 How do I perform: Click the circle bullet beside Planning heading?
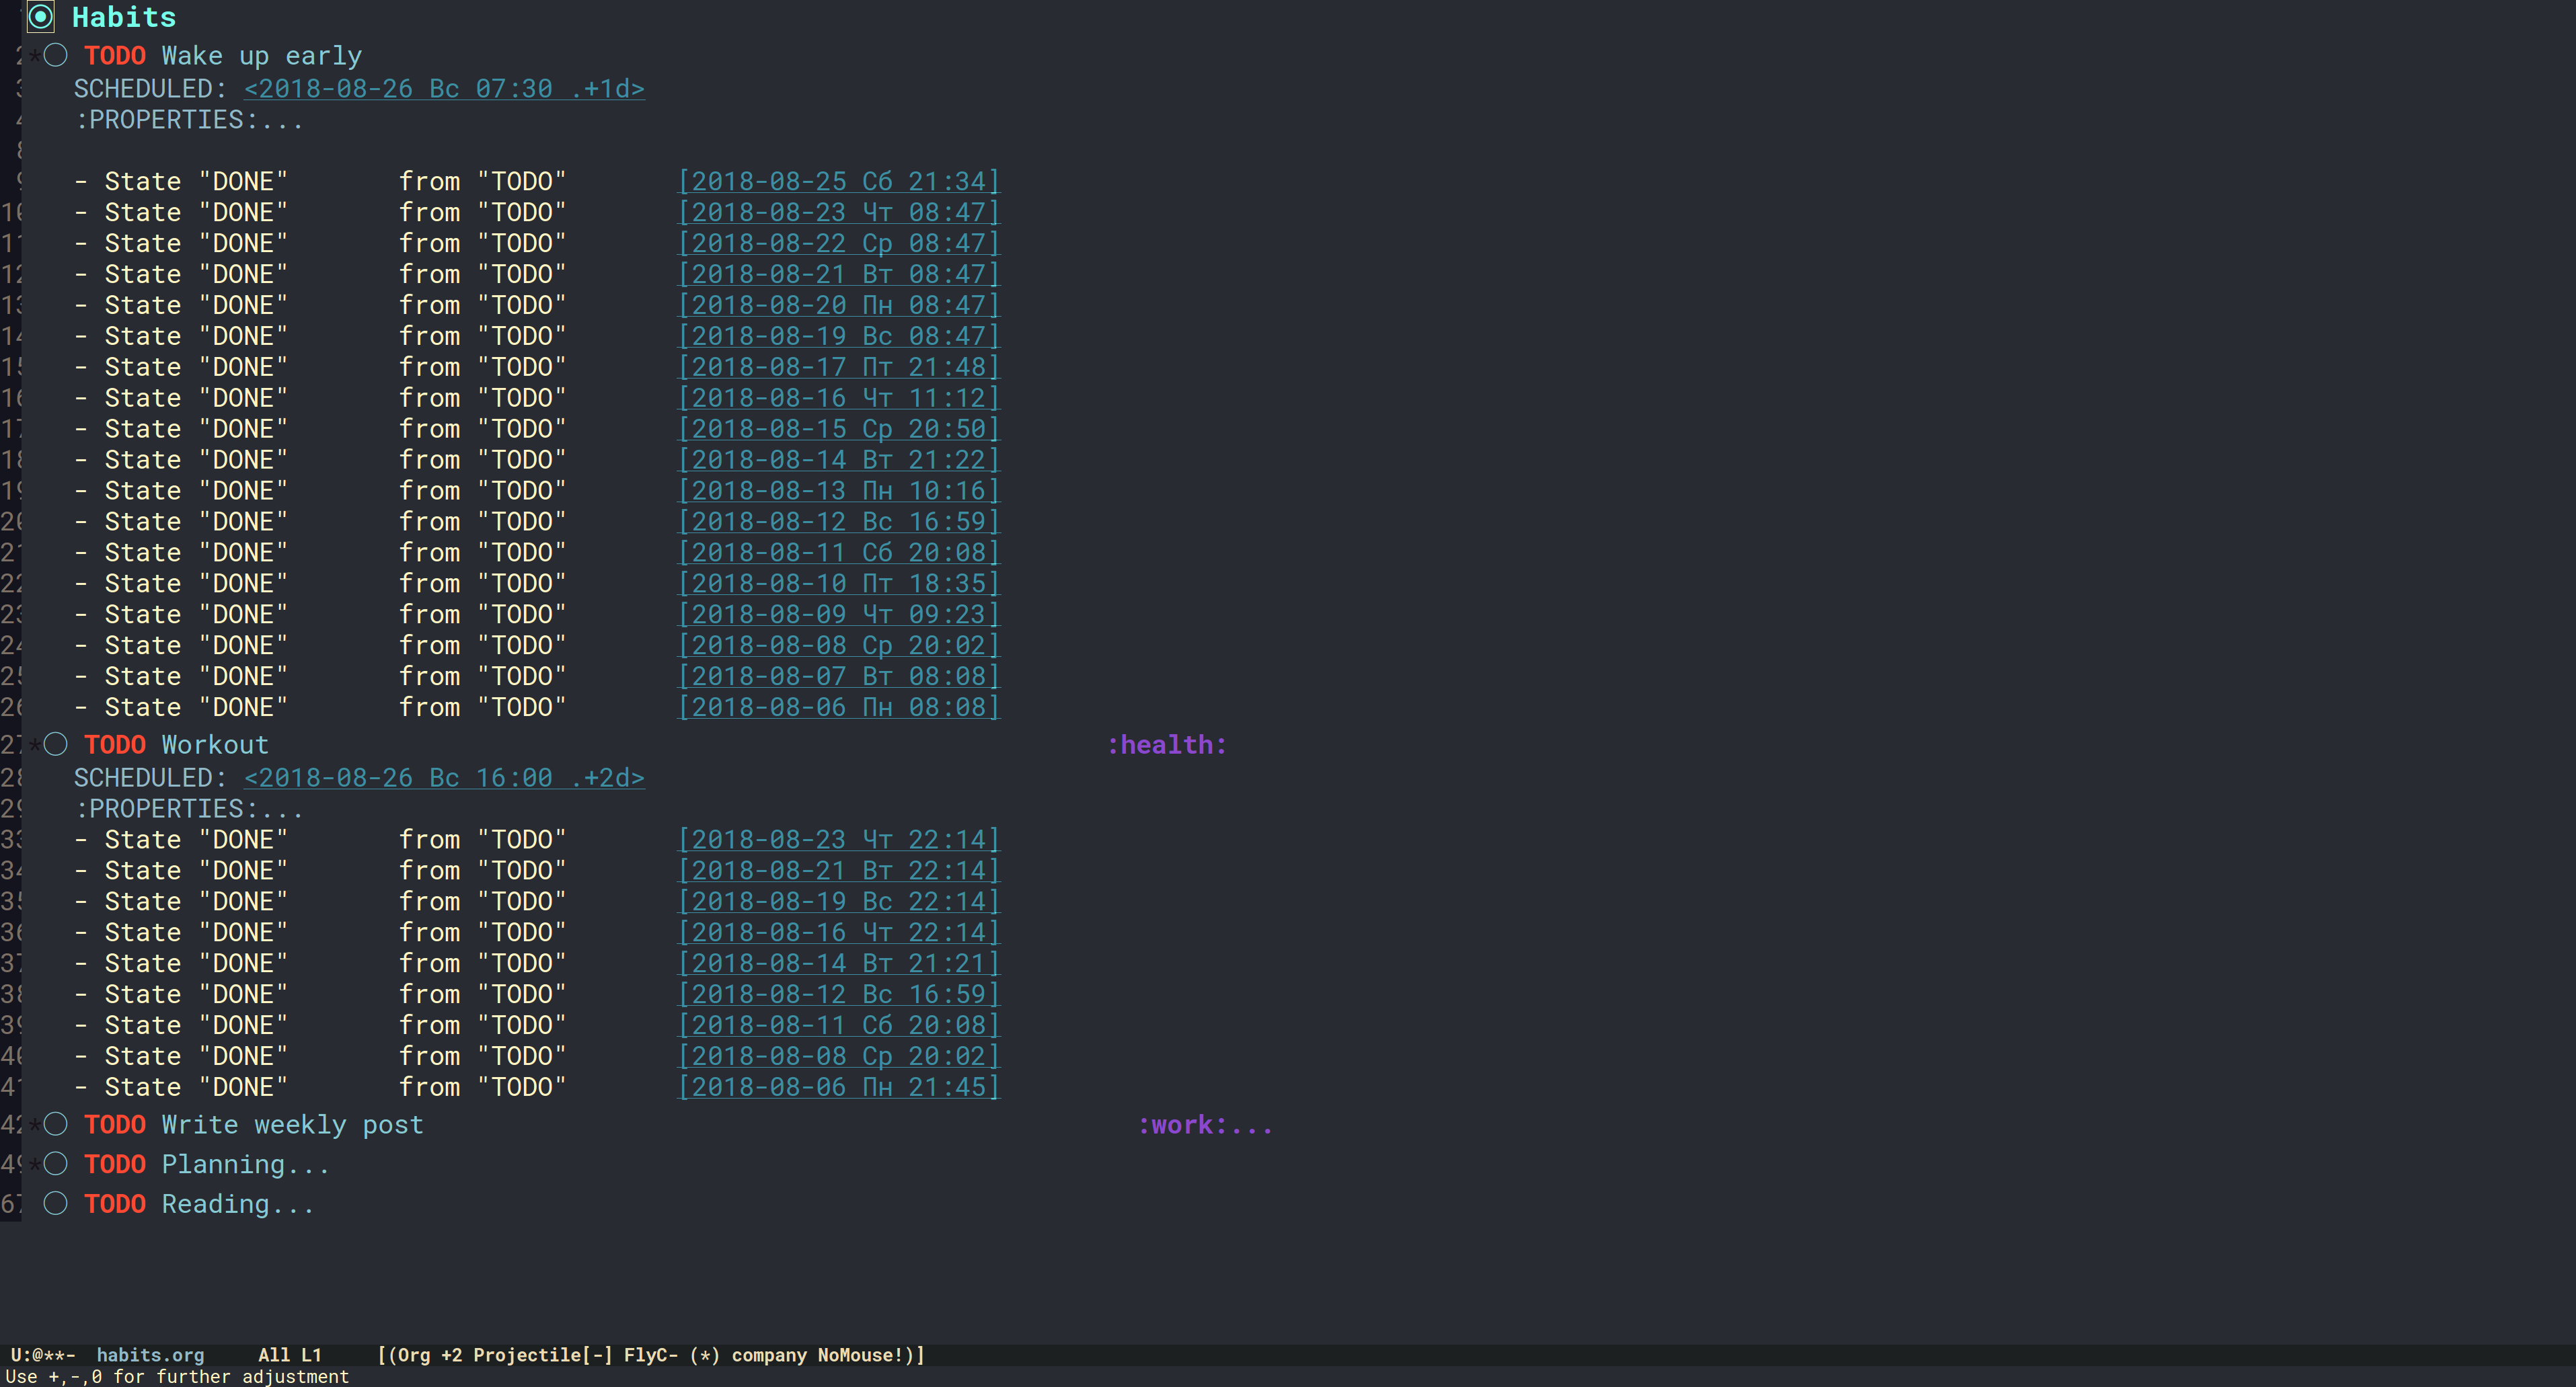[x=56, y=1164]
